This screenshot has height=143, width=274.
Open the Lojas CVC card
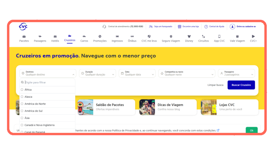click(230, 107)
